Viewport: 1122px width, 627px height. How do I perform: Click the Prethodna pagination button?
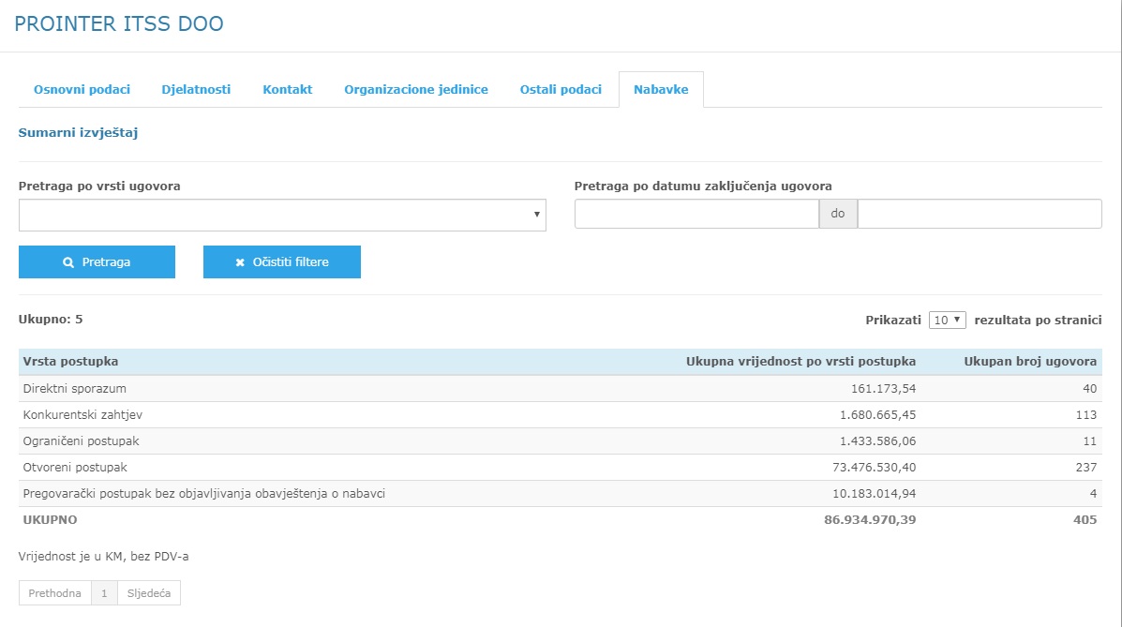tap(55, 592)
